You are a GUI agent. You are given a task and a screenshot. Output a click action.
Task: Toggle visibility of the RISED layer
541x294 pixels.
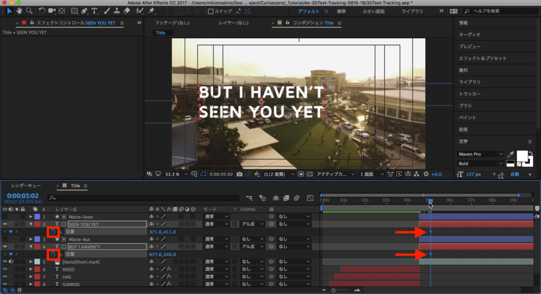5,269
